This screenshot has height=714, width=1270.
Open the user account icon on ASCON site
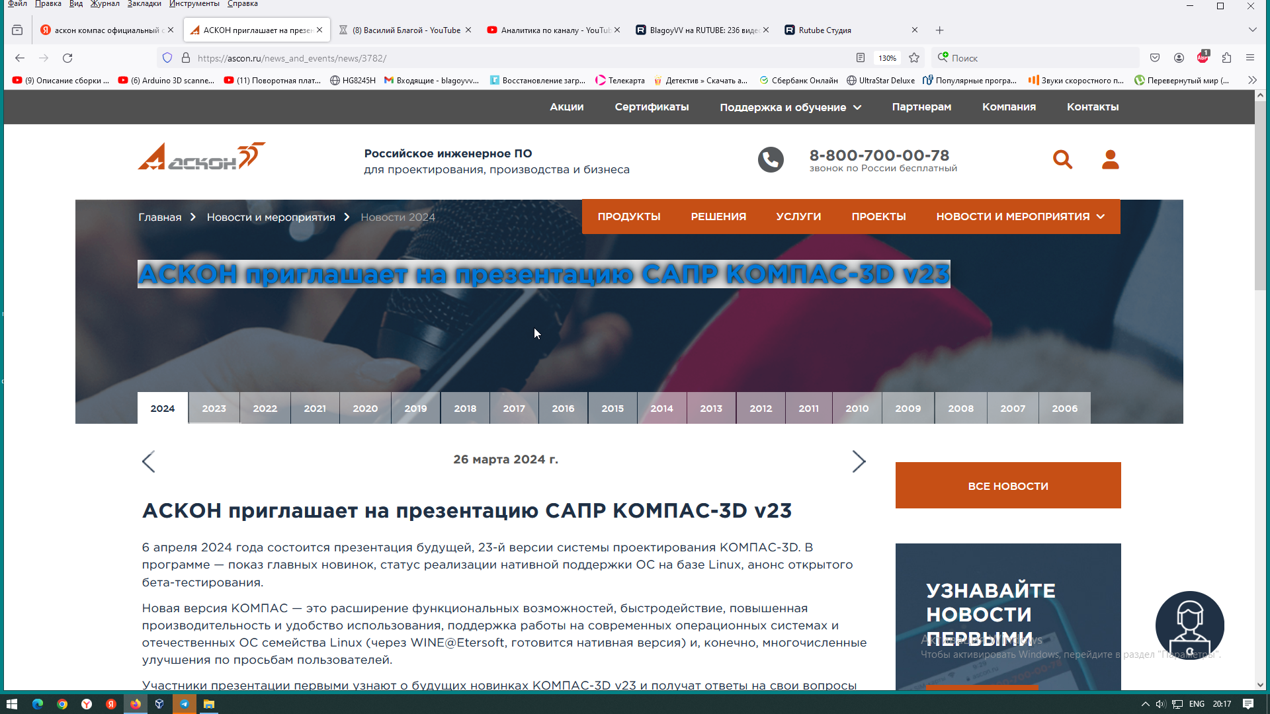[1110, 159]
